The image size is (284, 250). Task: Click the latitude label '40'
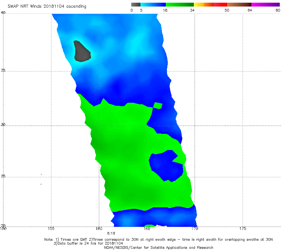[3, 13]
